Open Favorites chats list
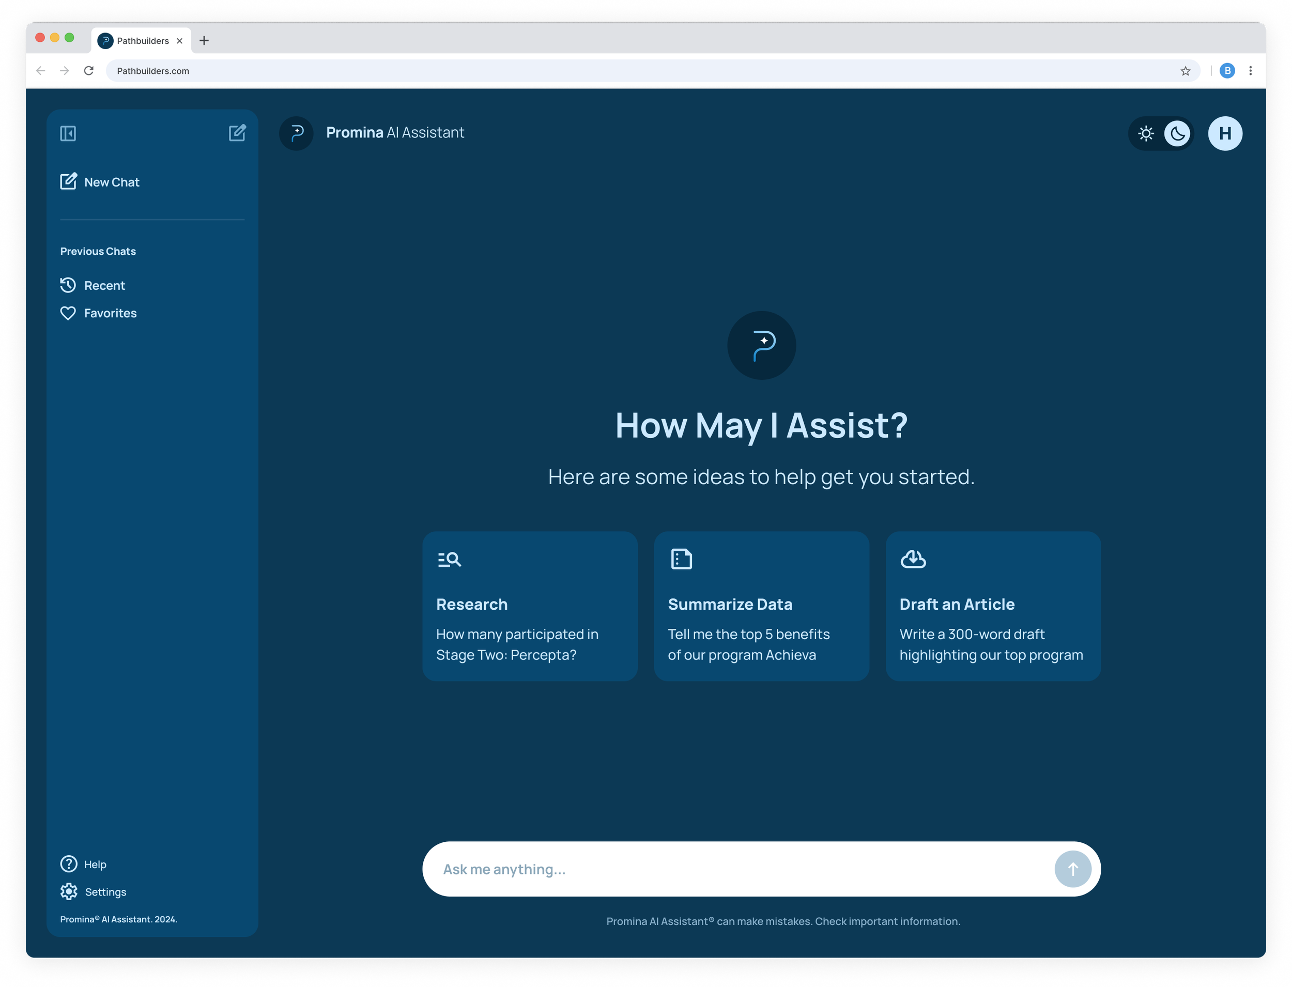1292x987 pixels. [x=98, y=313]
